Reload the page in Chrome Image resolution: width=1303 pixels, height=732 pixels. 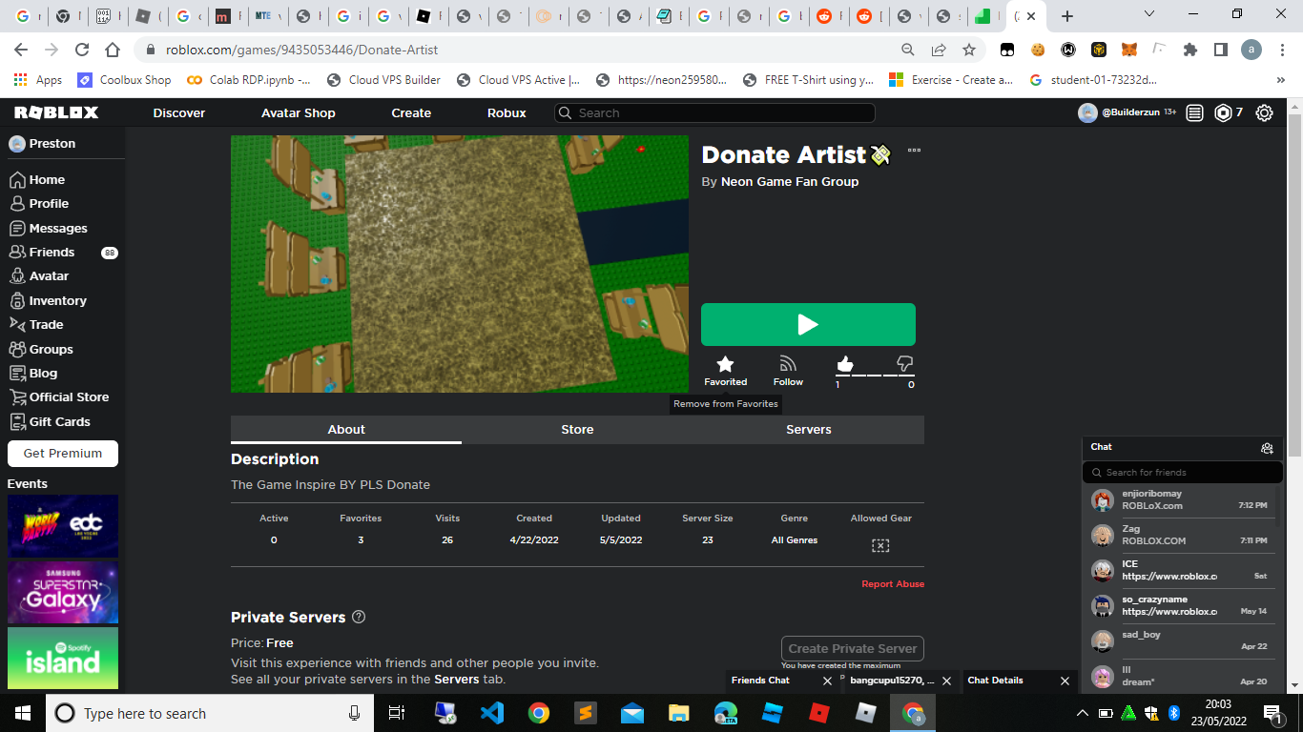[x=82, y=50]
